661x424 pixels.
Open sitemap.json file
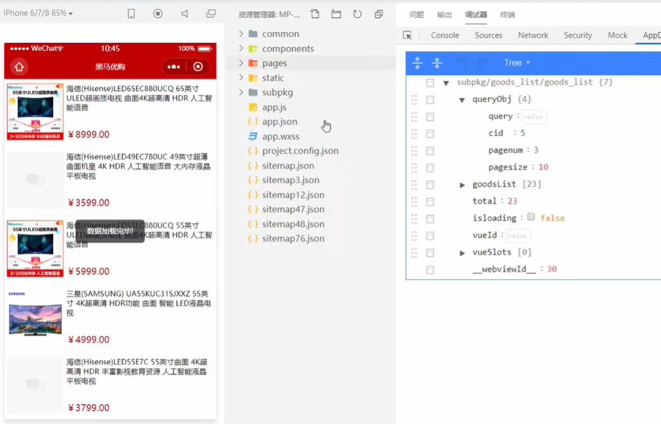(288, 165)
